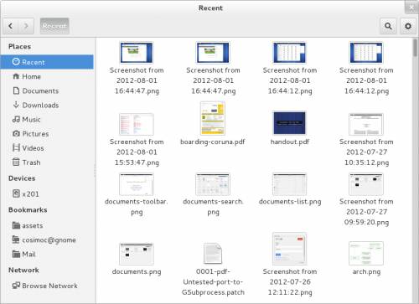Viewport: 419px width, 304px height.
Task: Click the vertical scrollbar handle
Action: (416, 48)
